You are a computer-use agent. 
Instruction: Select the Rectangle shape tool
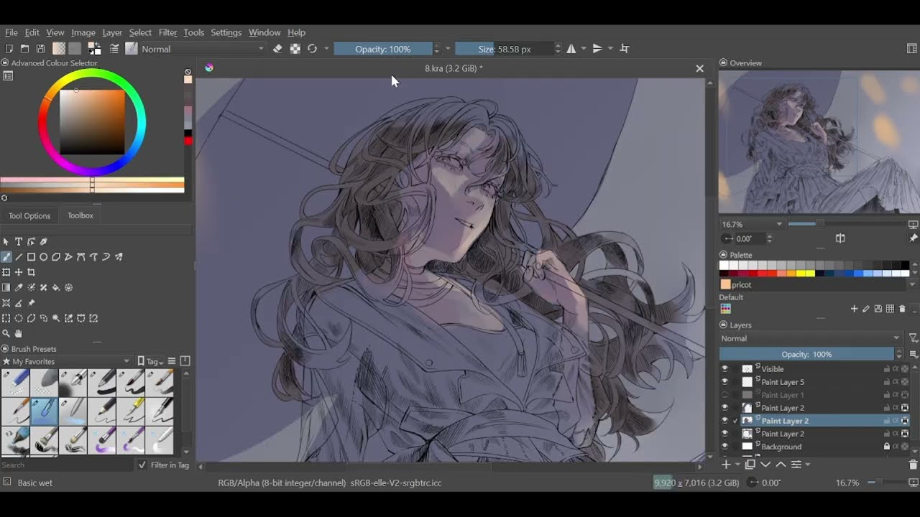31,256
